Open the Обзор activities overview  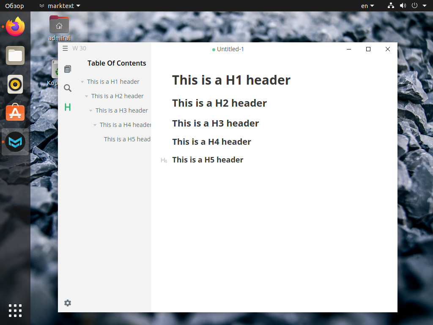(x=14, y=6)
